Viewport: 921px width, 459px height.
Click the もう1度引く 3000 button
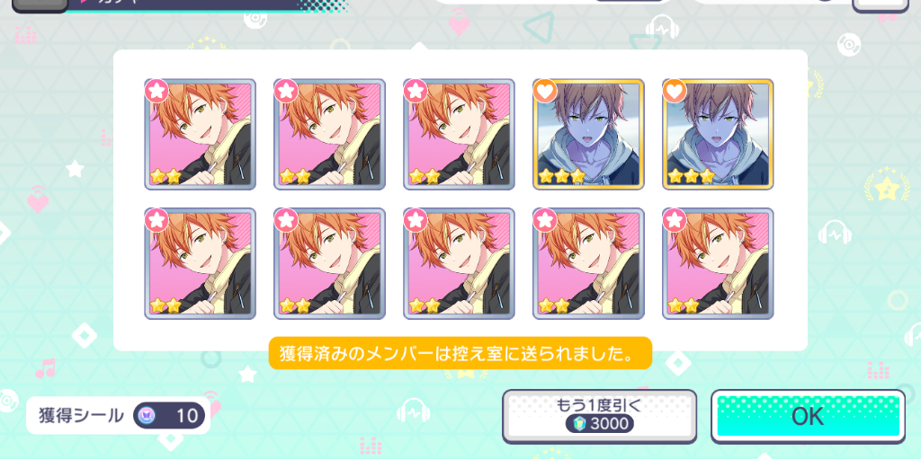tap(599, 416)
